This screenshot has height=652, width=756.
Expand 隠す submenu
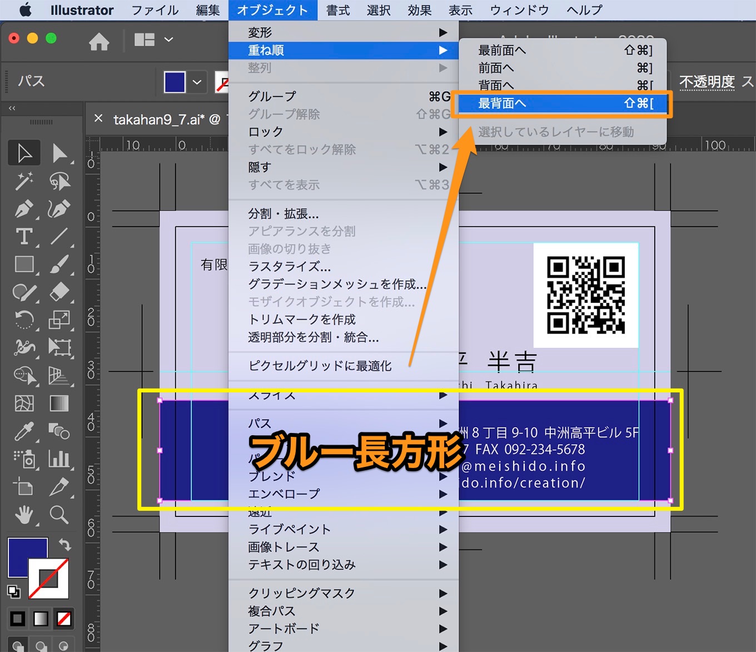point(344,167)
